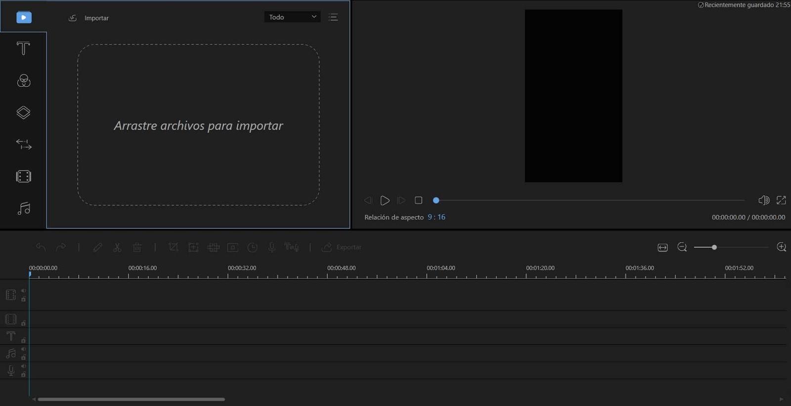Click the list view sort icon
Viewport: 791px width, 406px height.
tap(333, 17)
